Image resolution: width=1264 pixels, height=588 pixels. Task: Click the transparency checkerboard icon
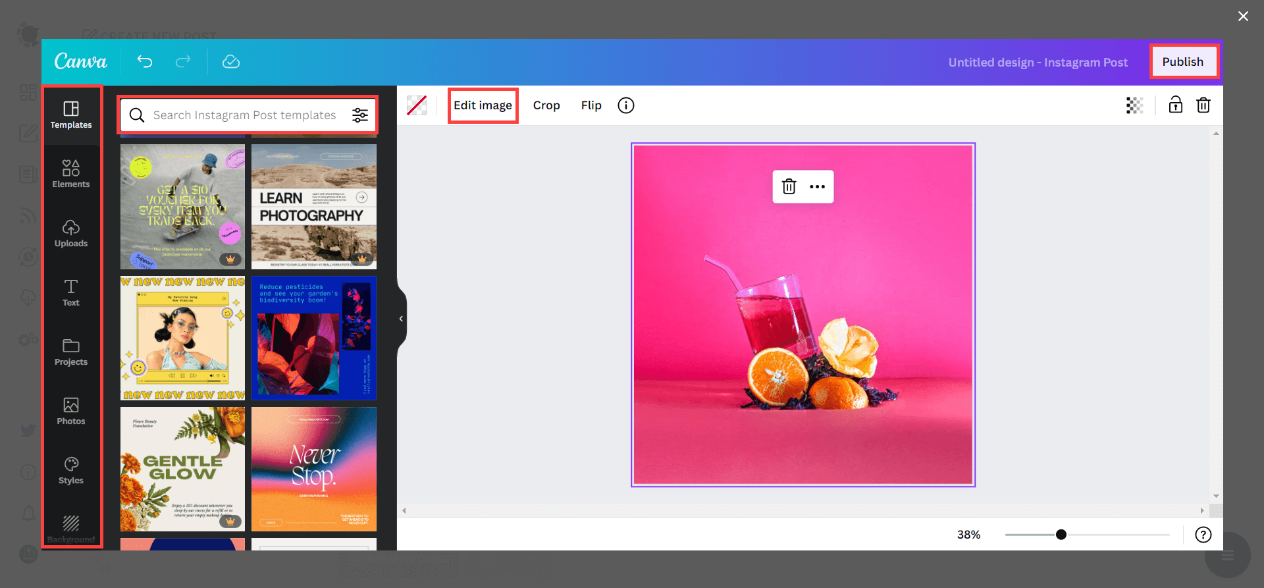1134,105
